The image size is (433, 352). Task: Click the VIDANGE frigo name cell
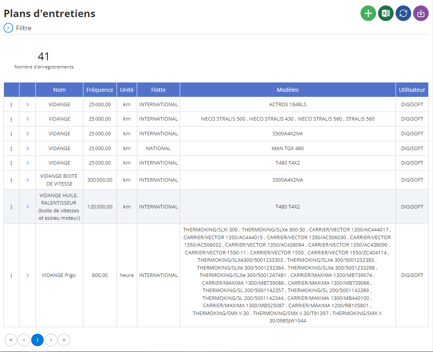point(59,275)
